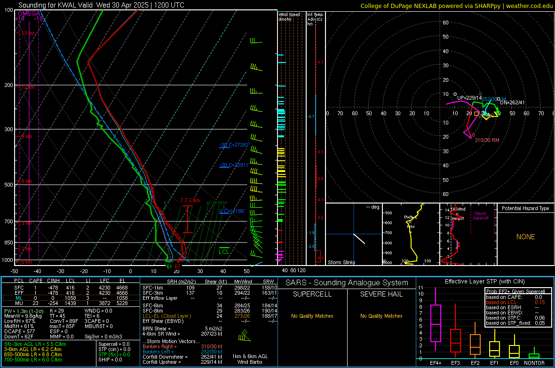Click the 1km & 6km AGL wind barbs graphic
This screenshot has height=368, width=555.
[x=244, y=336]
